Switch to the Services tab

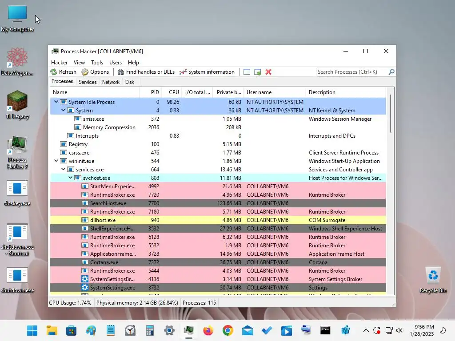pyautogui.click(x=88, y=82)
